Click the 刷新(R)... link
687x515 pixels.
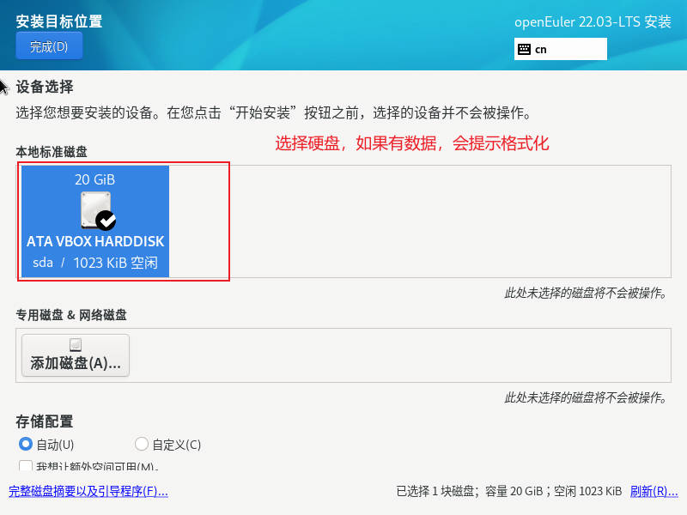[654, 491]
